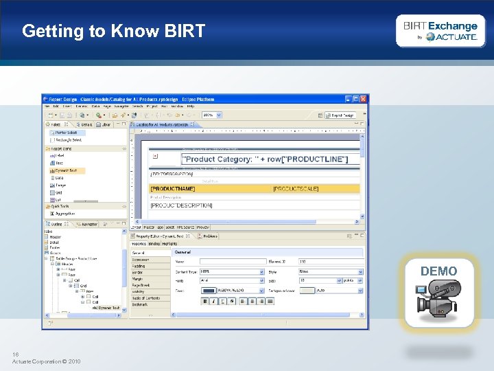Set text alignment to left

click(x=243, y=302)
